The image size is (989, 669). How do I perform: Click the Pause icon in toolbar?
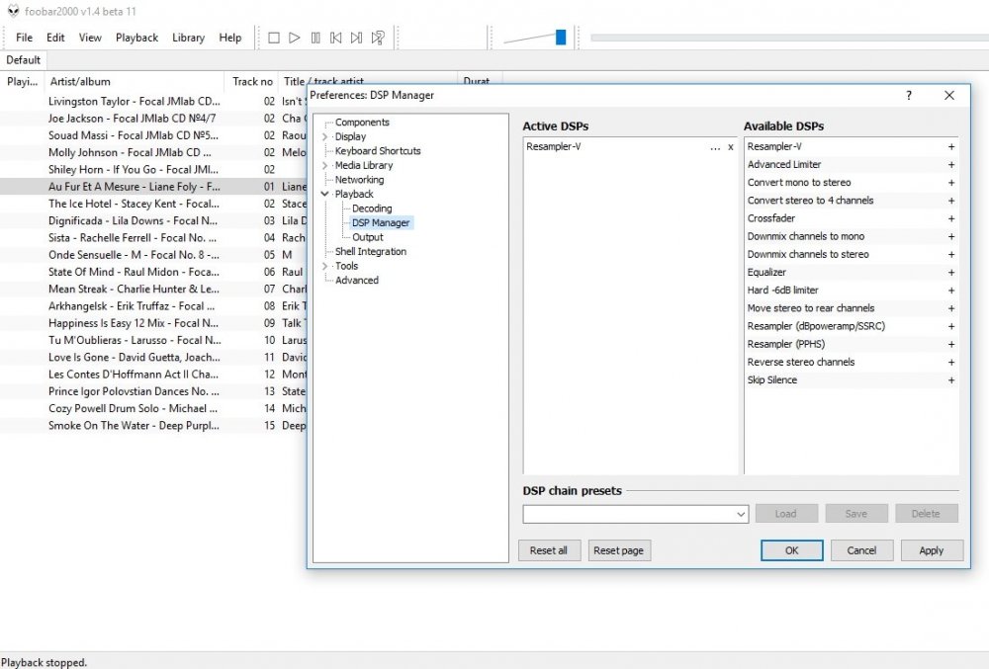[x=315, y=38]
